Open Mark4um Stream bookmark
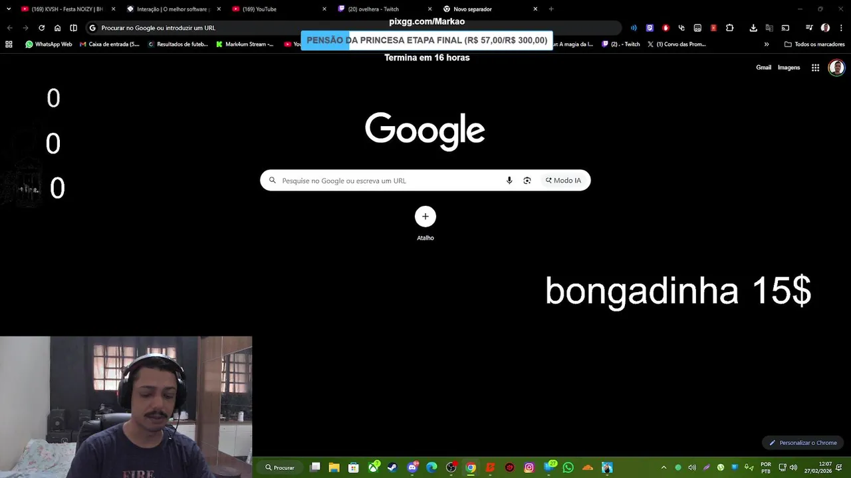This screenshot has width=851, height=478. pos(245,44)
